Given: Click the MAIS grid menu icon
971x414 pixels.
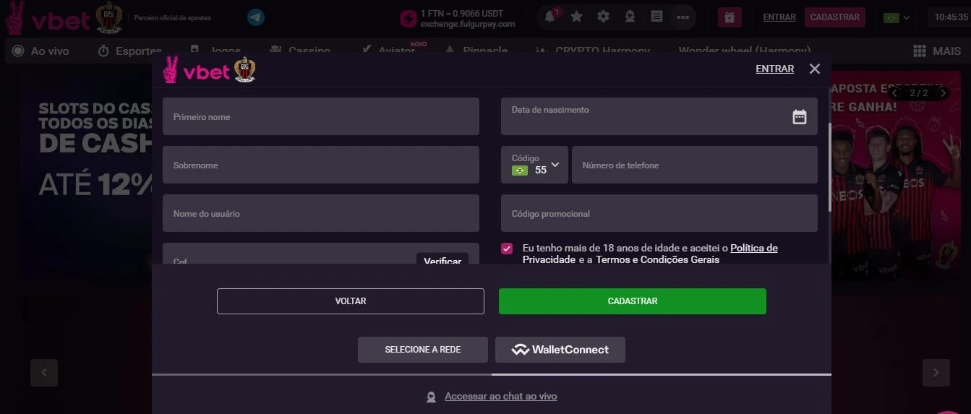Looking at the screenshot, I should tap(920, 51).
